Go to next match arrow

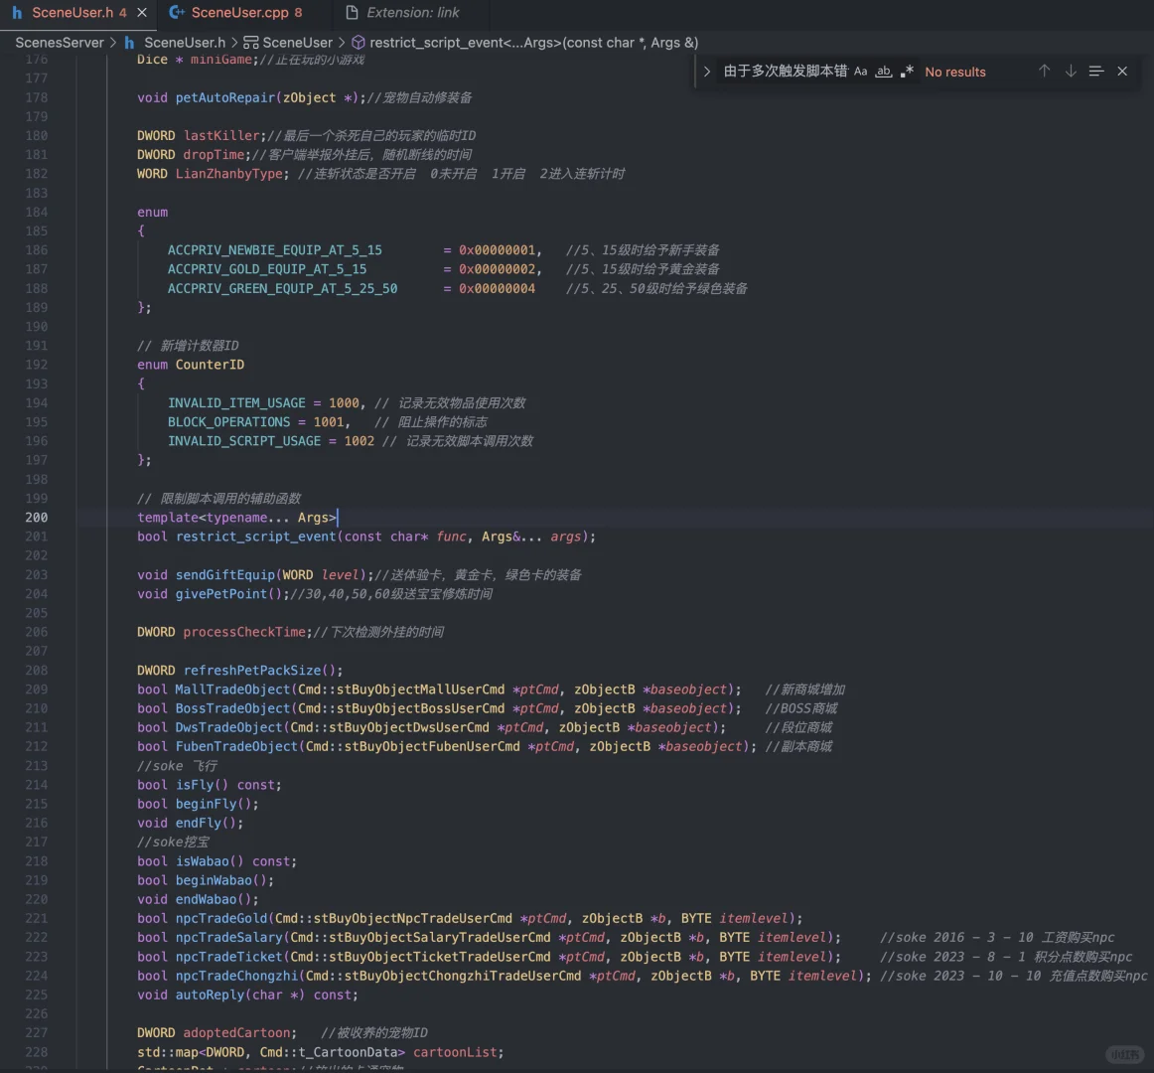1071,72
